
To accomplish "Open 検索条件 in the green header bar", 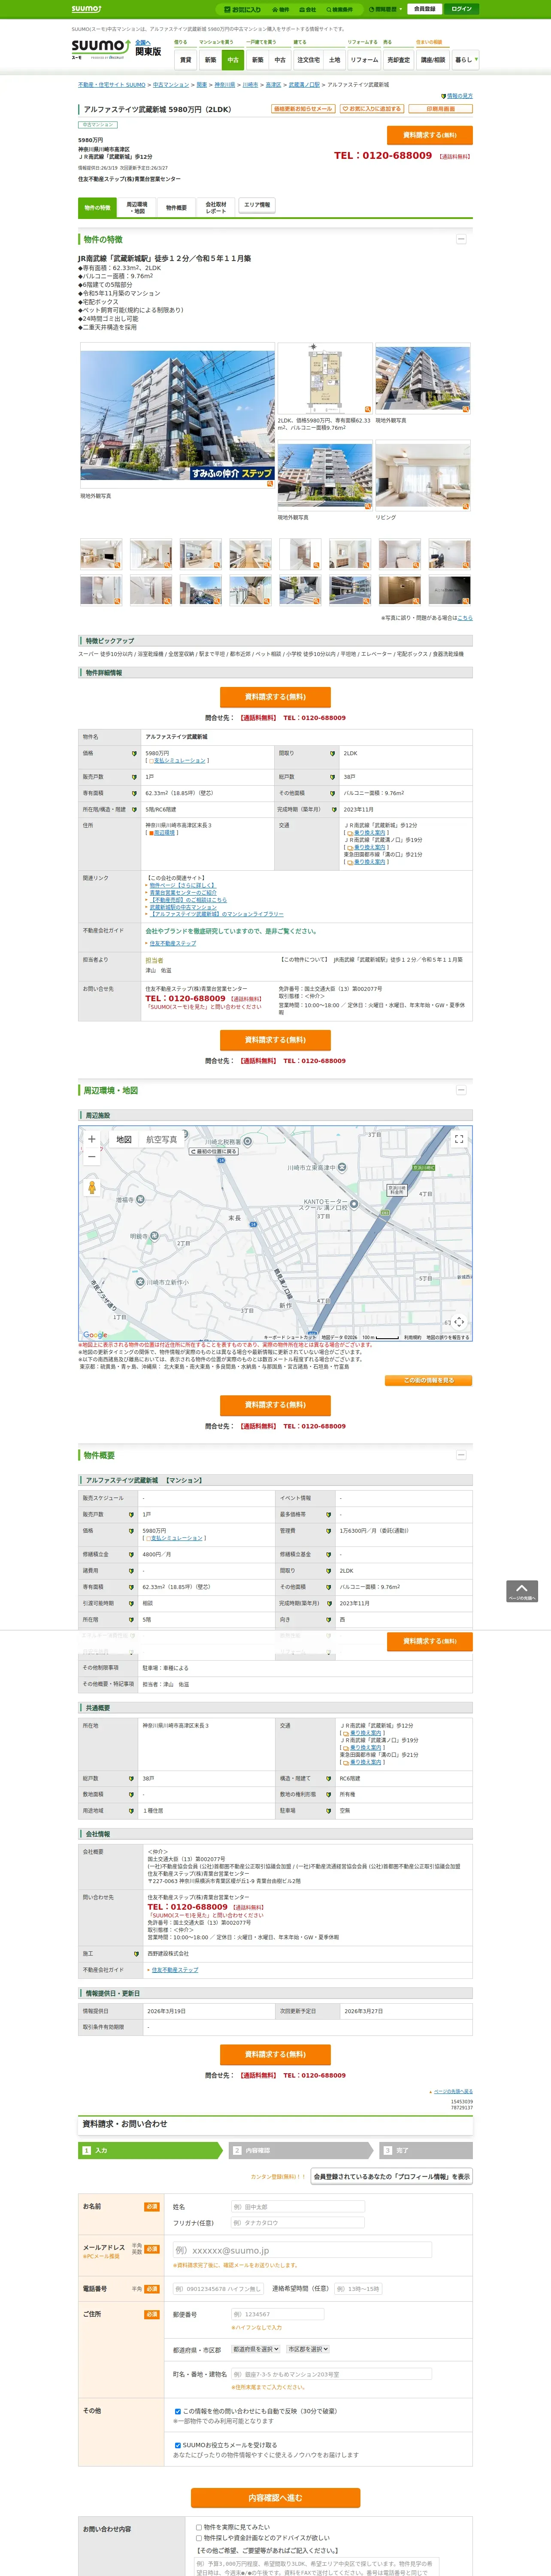I will [x=339, y=9].
